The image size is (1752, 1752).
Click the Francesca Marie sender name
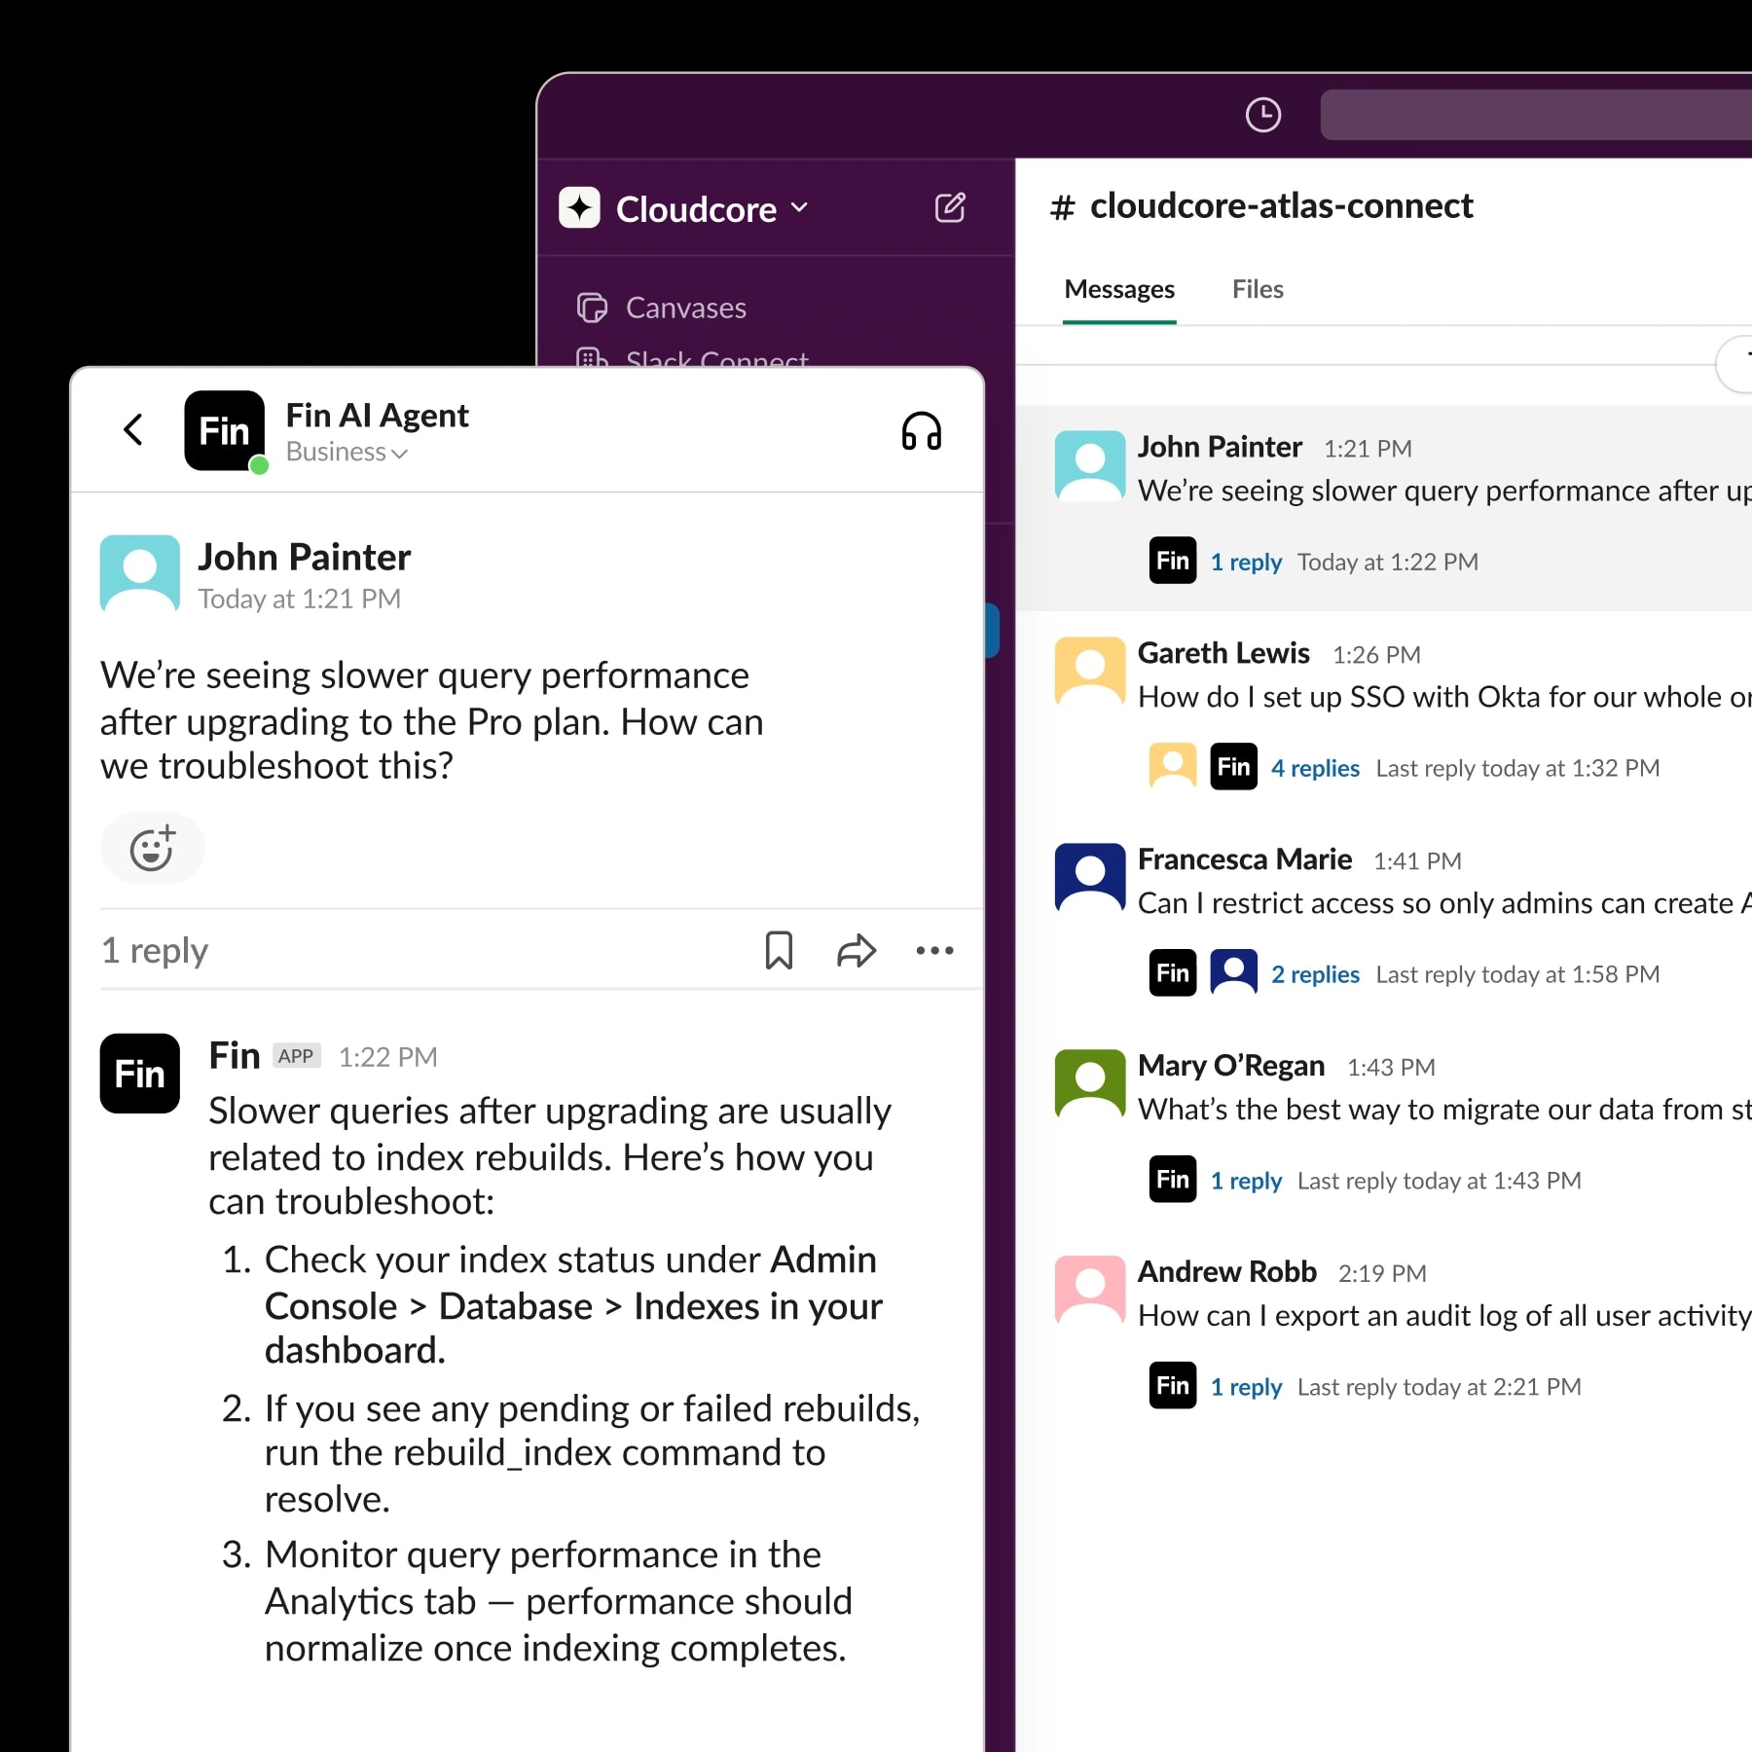(1245, 859)
